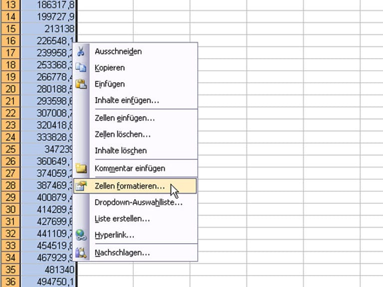Click the research icon beside Nachschlagen
Image resolution: width=383 pixels, height=287 pixels.
point(81,253)
